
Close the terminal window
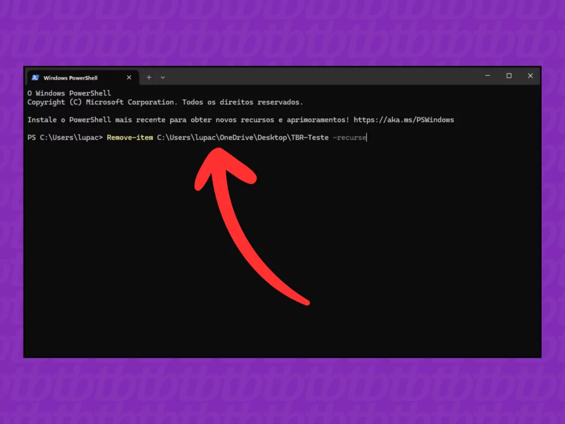(530, 76)
